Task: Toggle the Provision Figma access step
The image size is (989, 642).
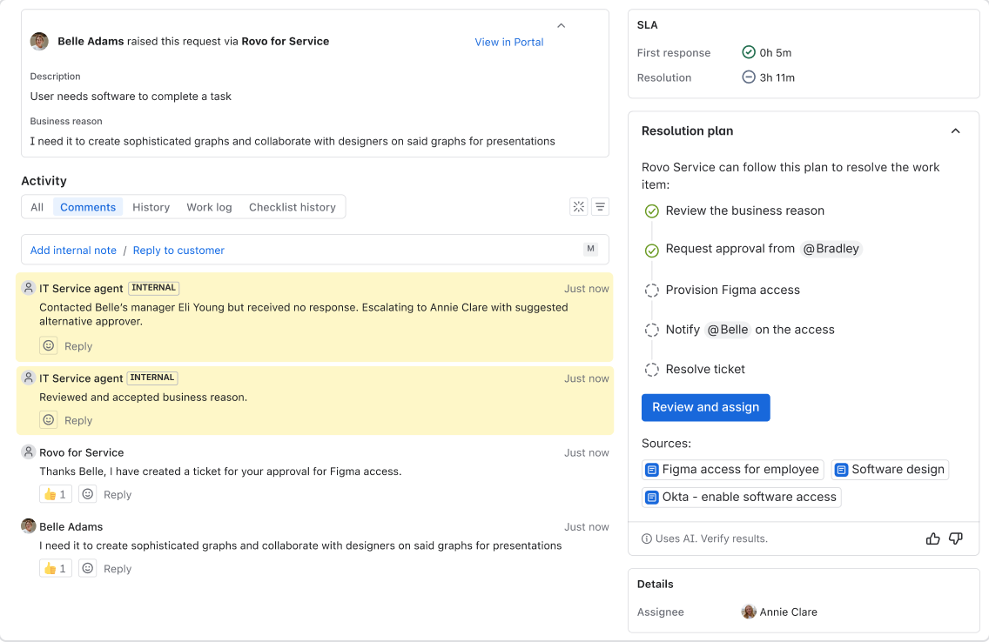Action: click(x=651, y=291)
